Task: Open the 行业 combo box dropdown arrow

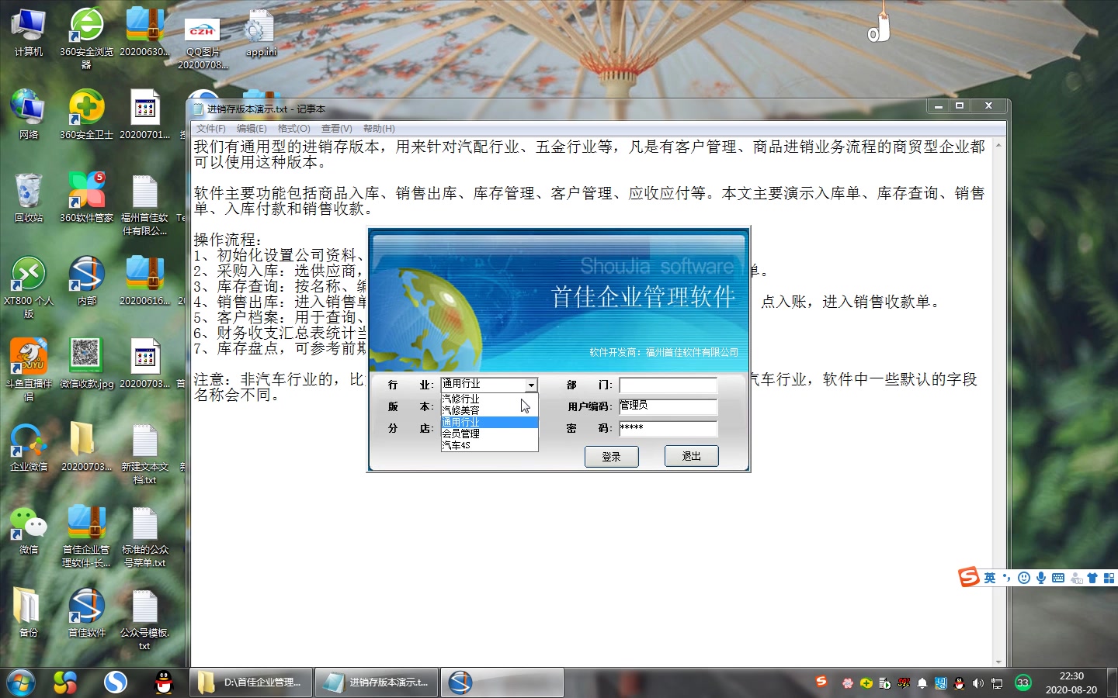Action: [531, 385]
